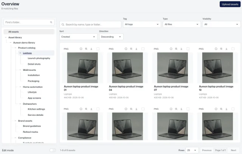The height and width of the screenshot is (154, 242).
Task: Collapse the Brand assets folder node
Action: (x=15, y=121)
